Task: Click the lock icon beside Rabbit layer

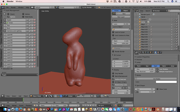Action: point(30,20)
